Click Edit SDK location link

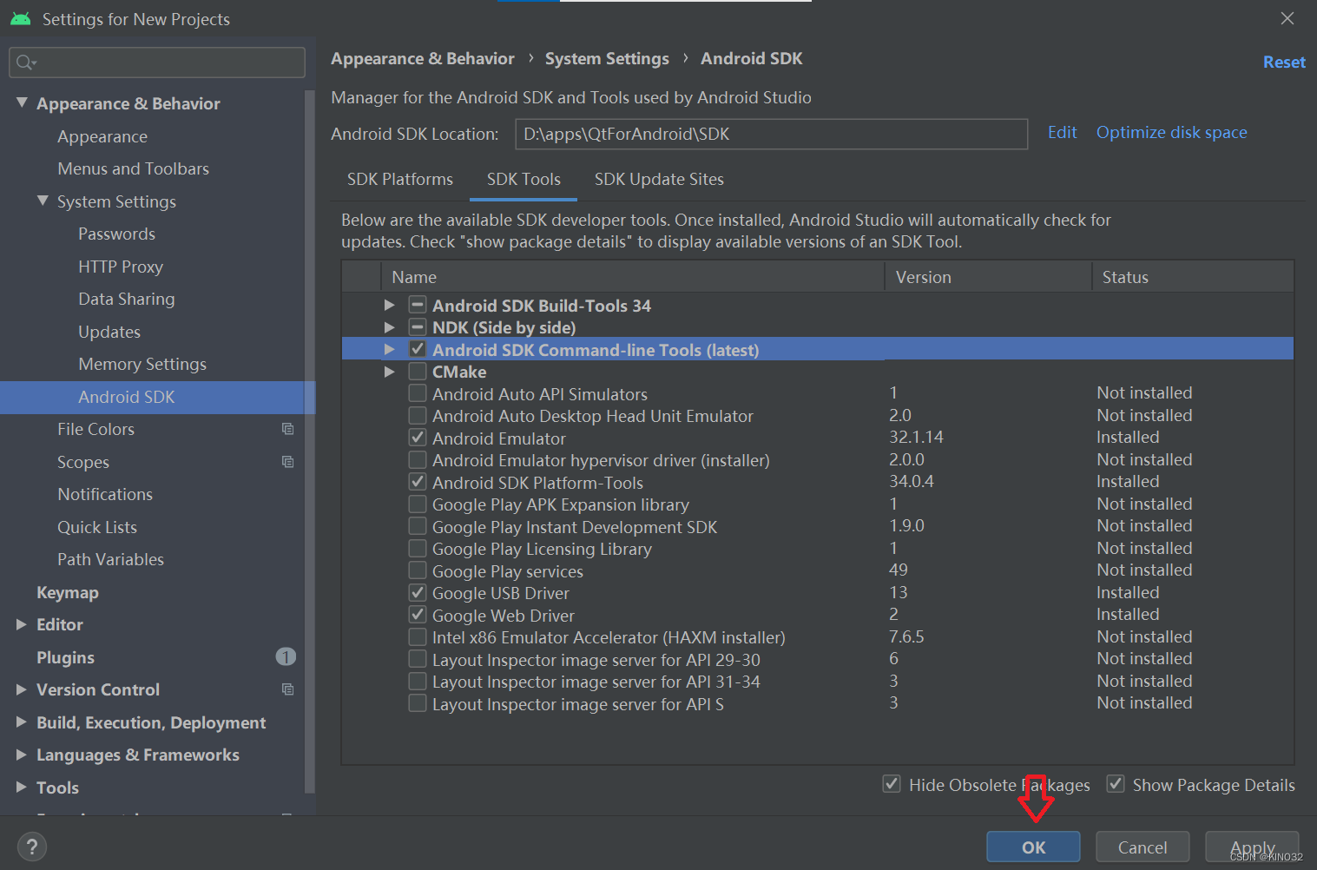click(x=1062, y=132)
